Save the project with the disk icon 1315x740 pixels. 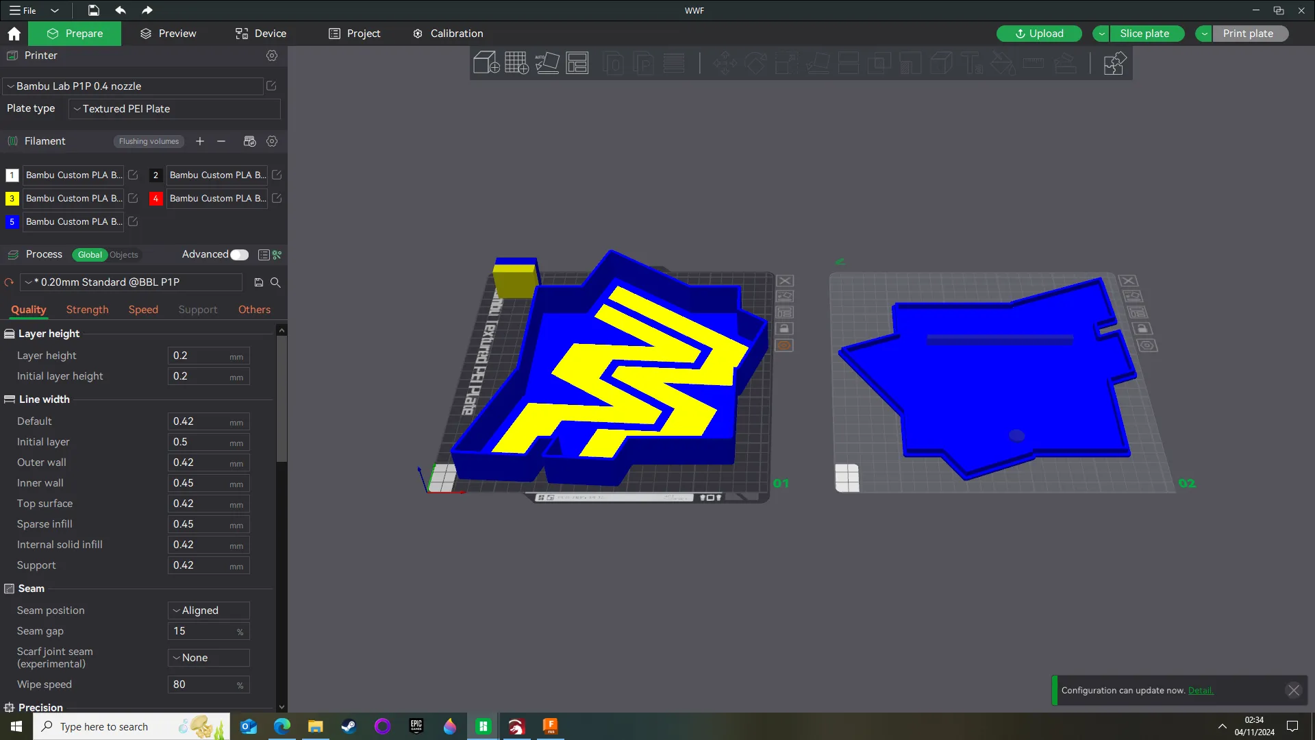94,10
